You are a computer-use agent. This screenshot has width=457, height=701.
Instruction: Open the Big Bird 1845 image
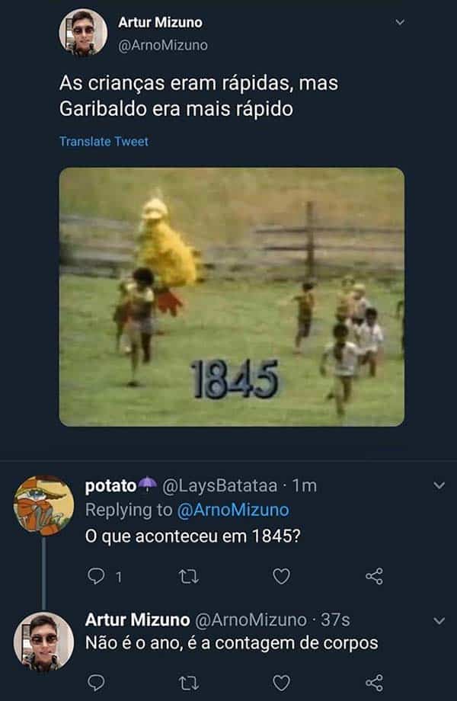pos(232,296)
